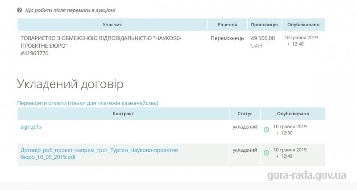Select the participant name 'НАУКОВО-ПРОЕКТНЕ БЮРО'

tap(101, 42)
